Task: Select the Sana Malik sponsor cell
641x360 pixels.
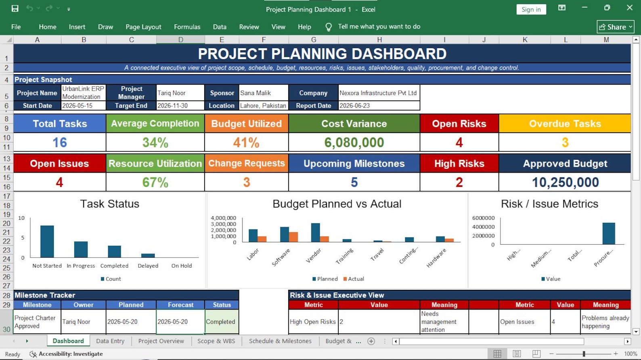Action: [x=264, y=92]
